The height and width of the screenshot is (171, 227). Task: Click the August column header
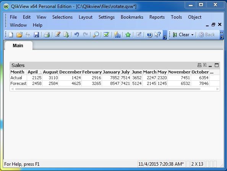pos(50,72)
